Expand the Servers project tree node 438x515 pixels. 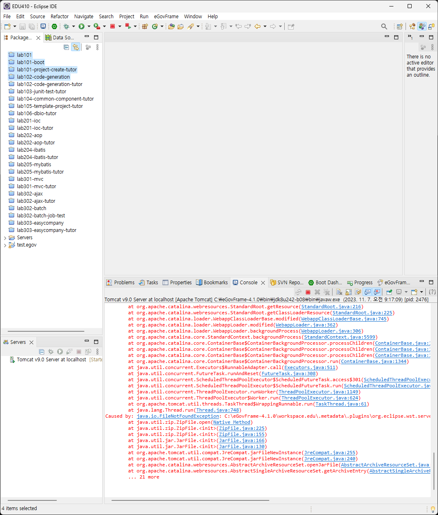click(5, 238)
